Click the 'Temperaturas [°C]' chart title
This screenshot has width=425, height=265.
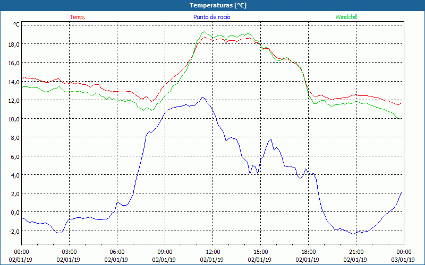(218, 5)
